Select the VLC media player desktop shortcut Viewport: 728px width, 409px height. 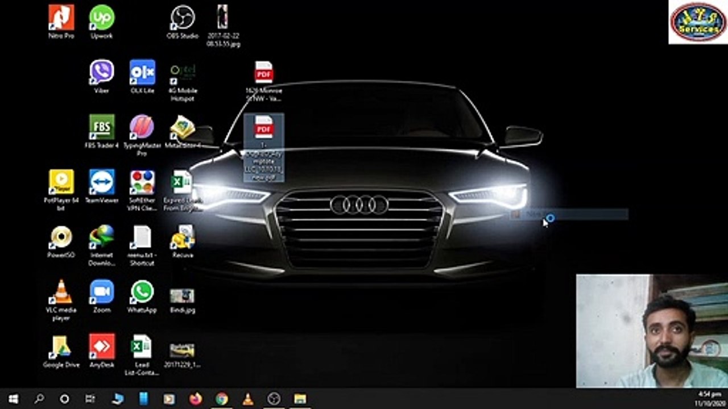coord(61,301)
